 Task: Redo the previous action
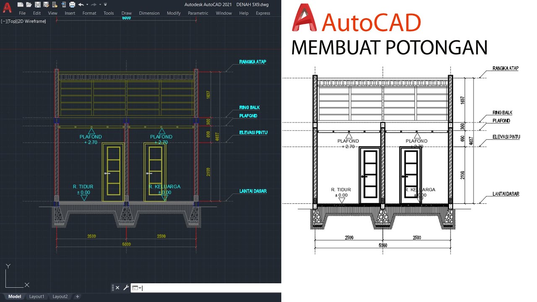[x=94, y=5]
